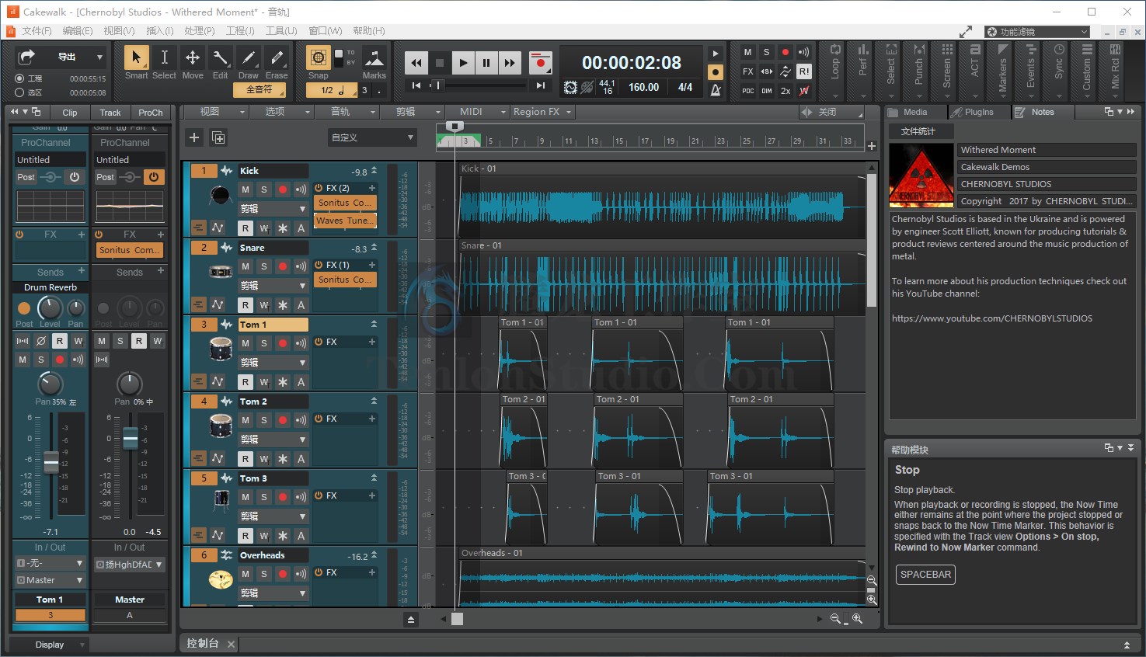The height and width of the screenshot is (657, 1146).
Task: Click the metronome icon in transport
Action: click(x=716, y=90)
